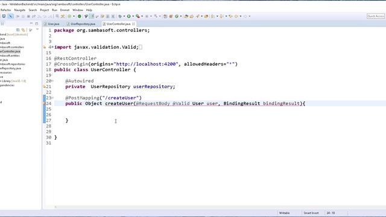Open the Navigate menu

20,10
